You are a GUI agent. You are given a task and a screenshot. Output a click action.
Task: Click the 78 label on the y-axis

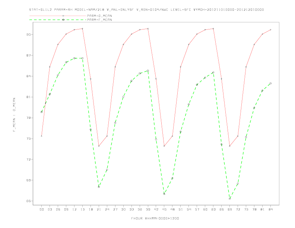click(x=28, y=118)
